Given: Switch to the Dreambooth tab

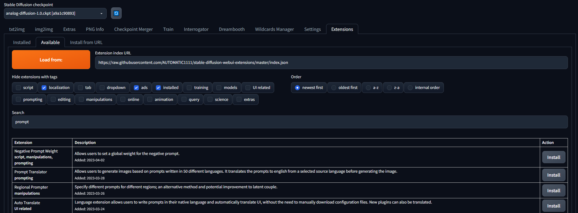Looking at the screenshot, I should 232,29.
